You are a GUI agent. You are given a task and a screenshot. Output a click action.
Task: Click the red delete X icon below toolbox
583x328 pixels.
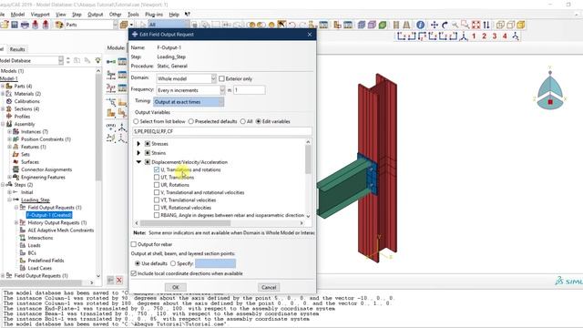119,280
